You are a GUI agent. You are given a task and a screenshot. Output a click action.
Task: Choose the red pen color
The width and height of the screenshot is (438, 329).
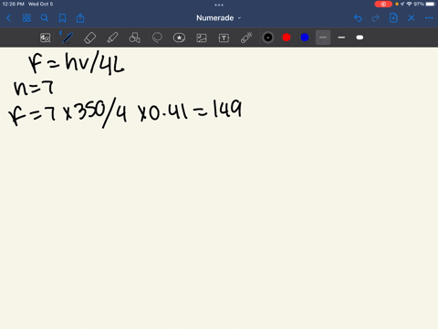tap(287, 37)
